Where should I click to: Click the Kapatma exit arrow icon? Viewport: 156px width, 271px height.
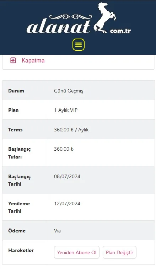pos(13,60)
